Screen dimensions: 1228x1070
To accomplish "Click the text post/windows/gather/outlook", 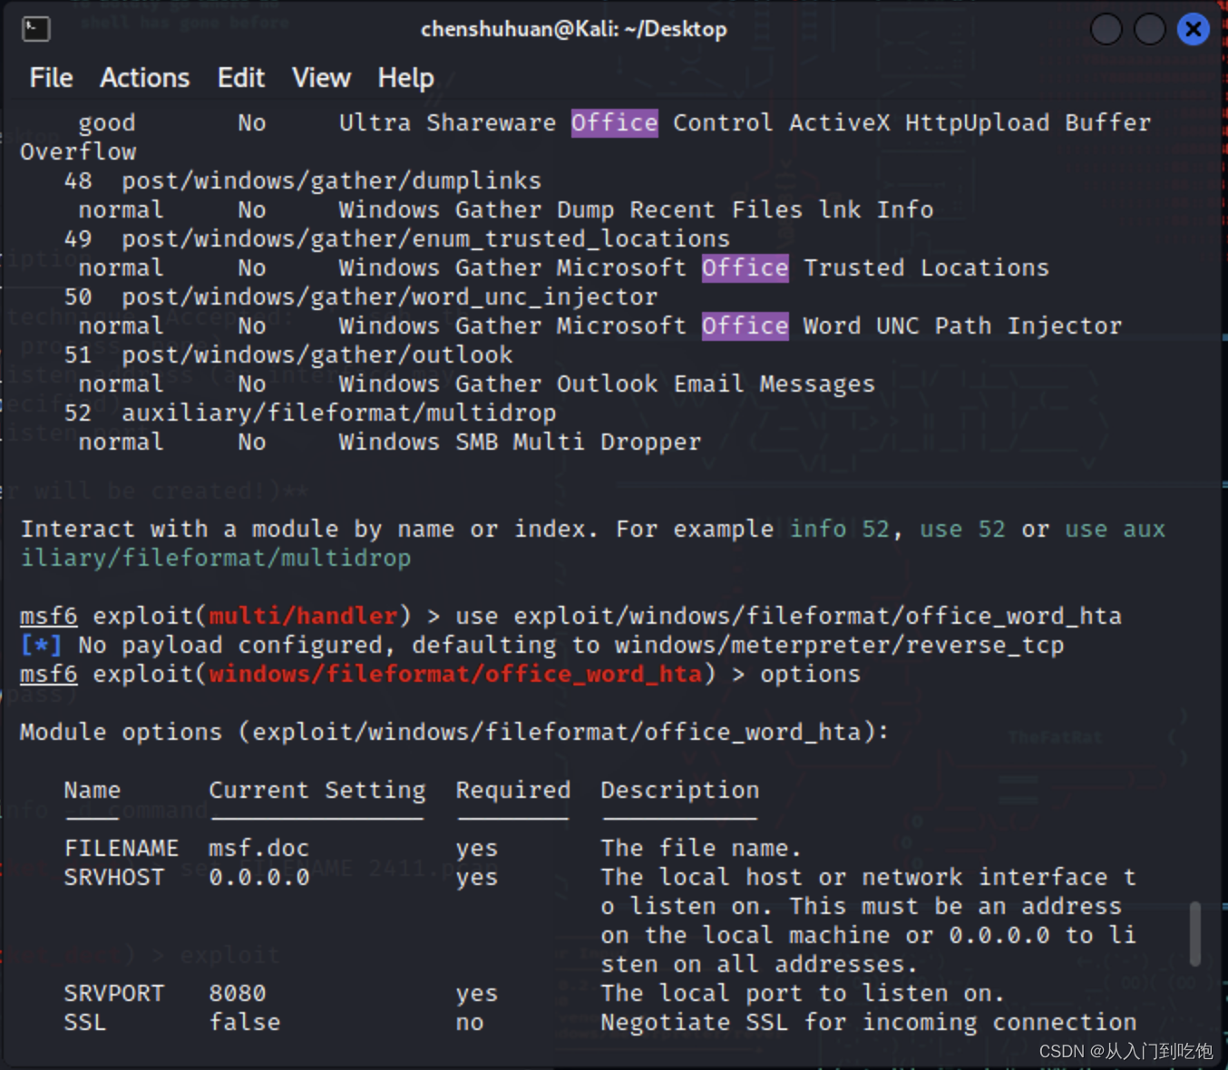I will tap(317, 355).
